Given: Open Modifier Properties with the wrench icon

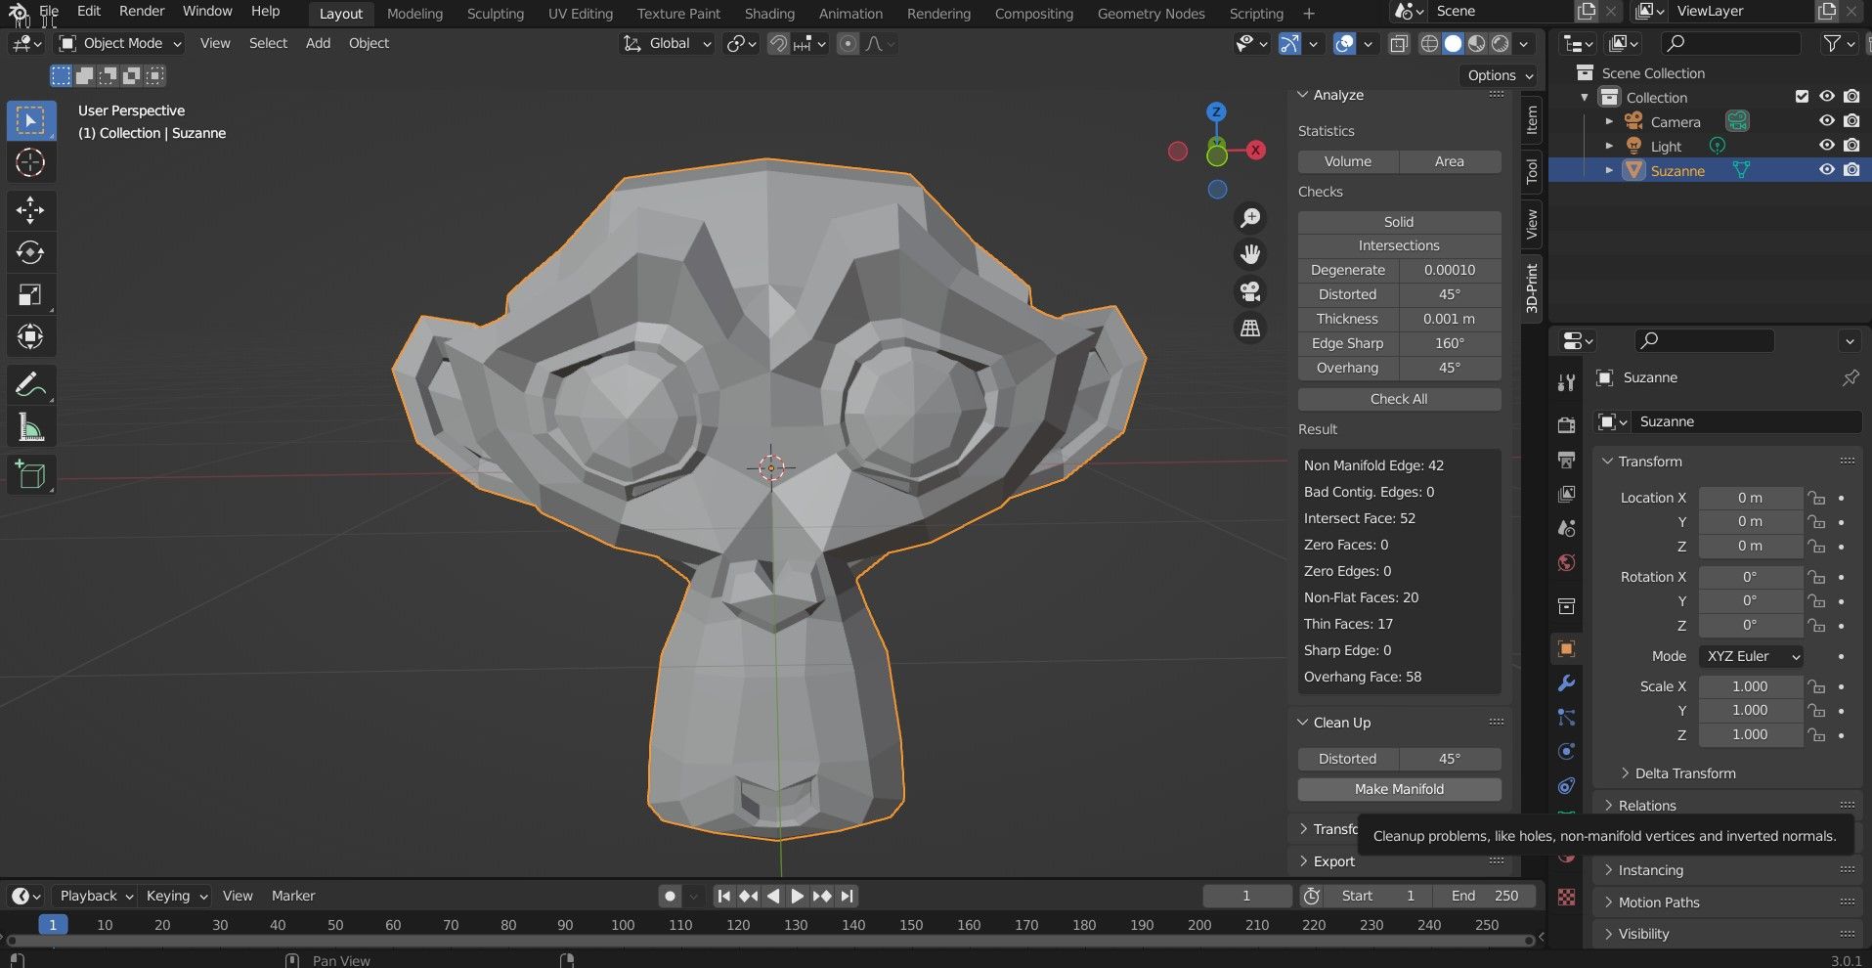Looking at the screenshot, I should point(1565,683).
